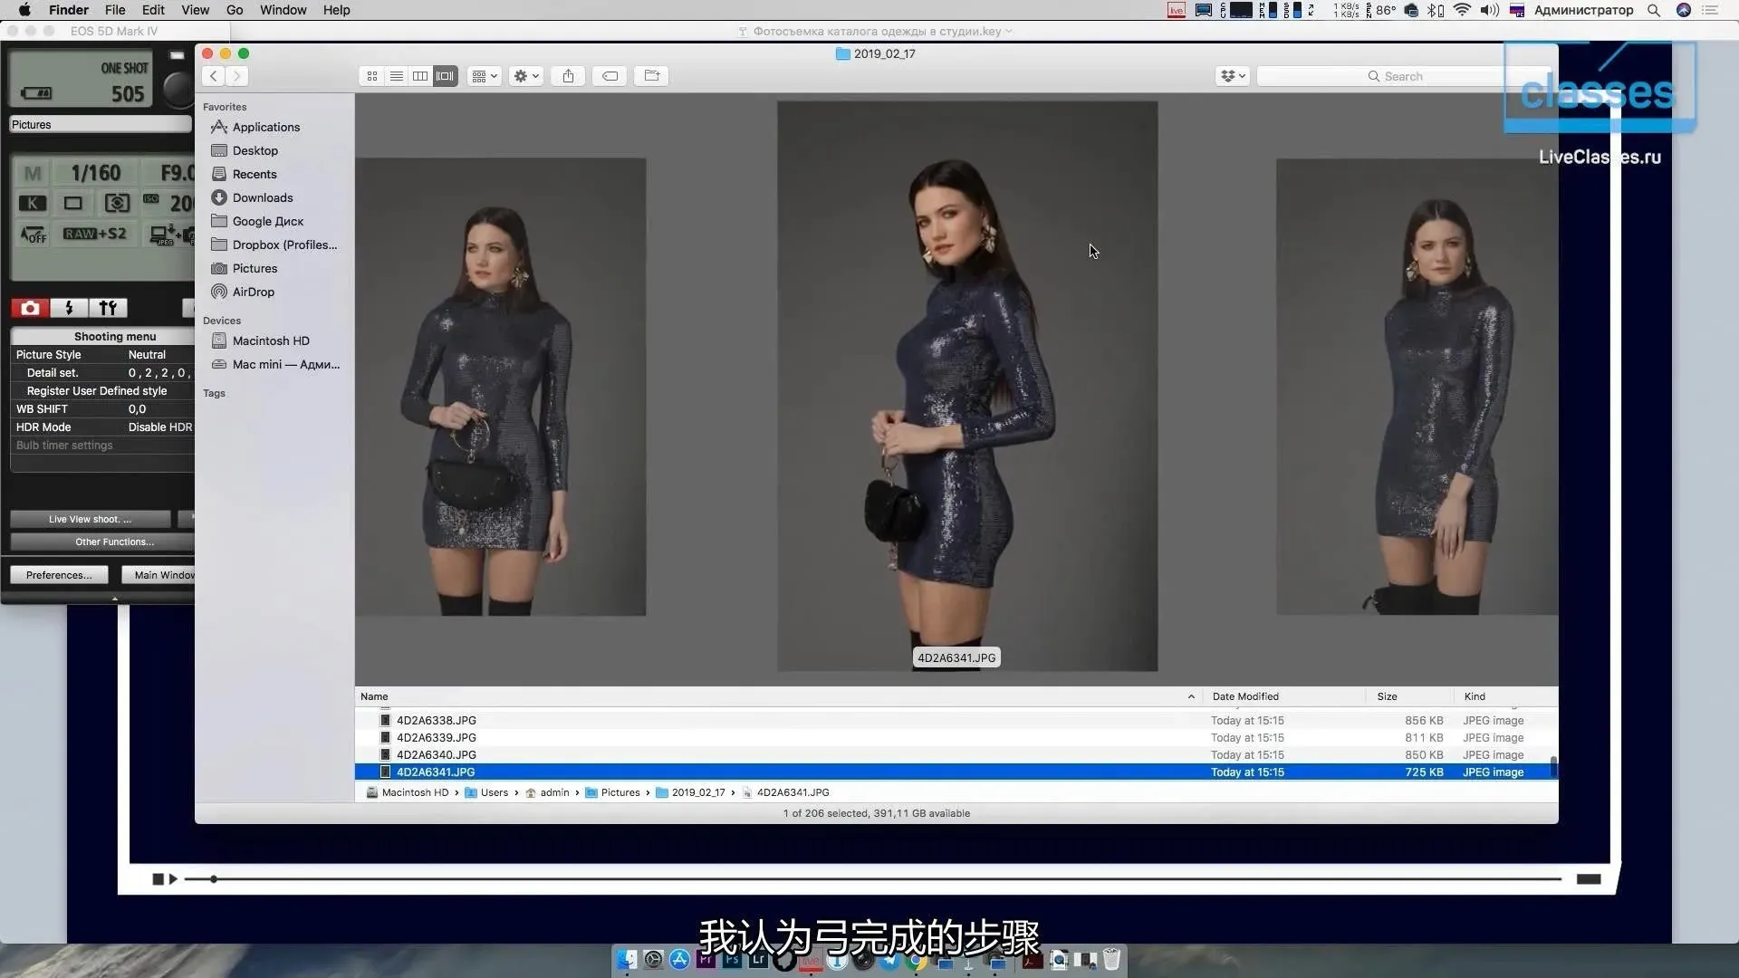Image resolution: width=1739 pixels, height=978 pixels.
Task: Select the flash settings tab in EOS Utility
Action: click(69, 309)
